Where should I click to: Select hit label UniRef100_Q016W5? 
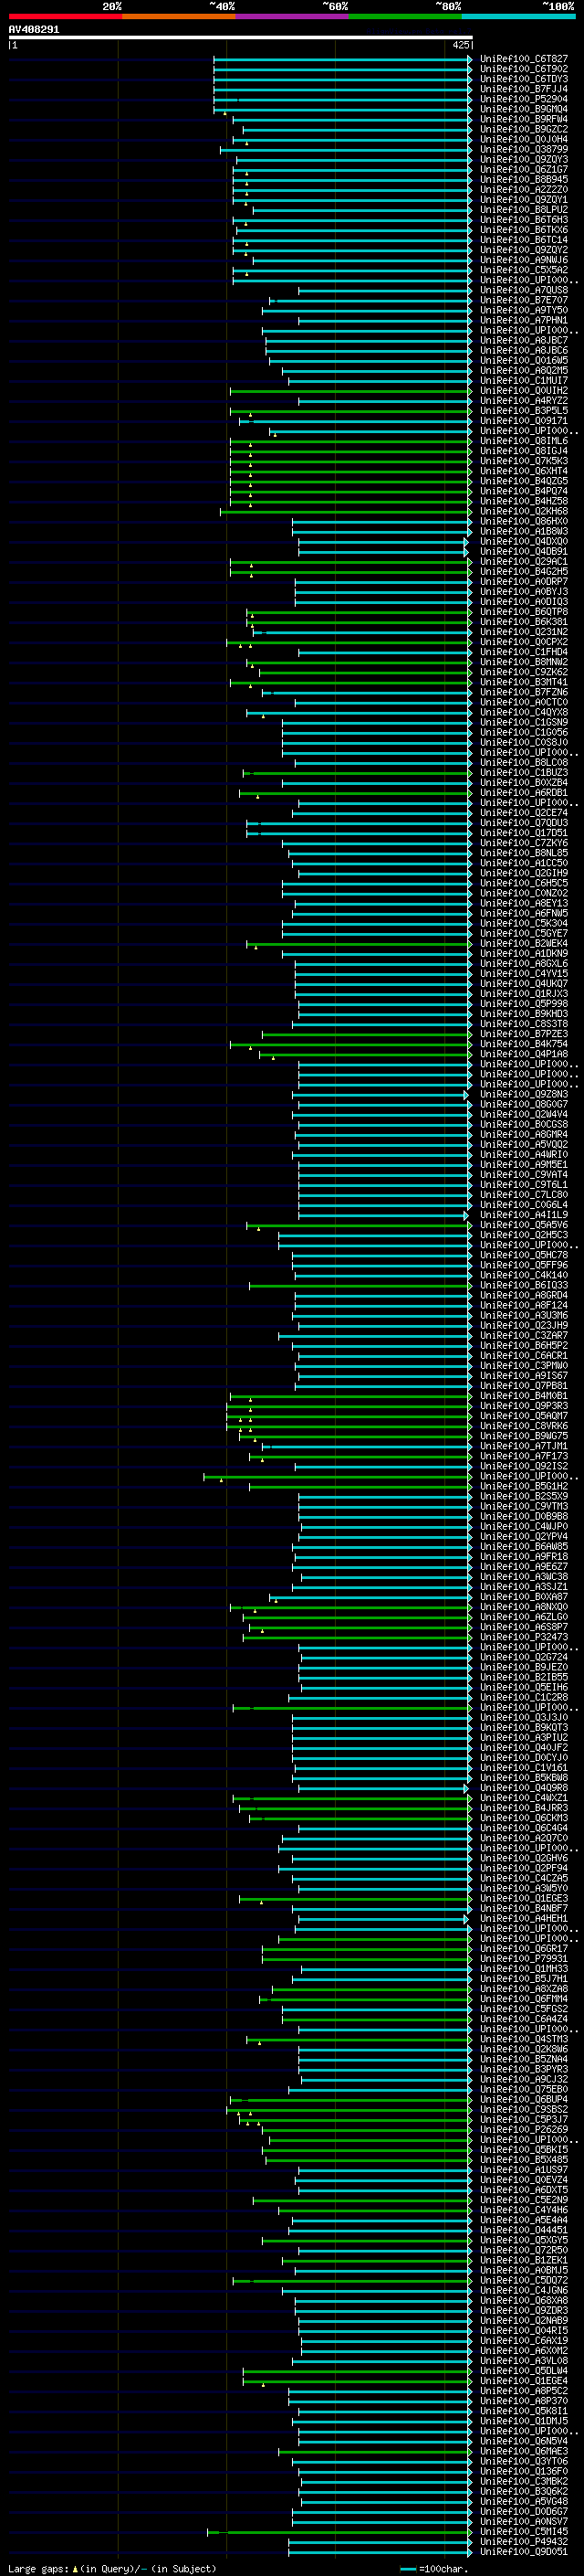(523, 360)
